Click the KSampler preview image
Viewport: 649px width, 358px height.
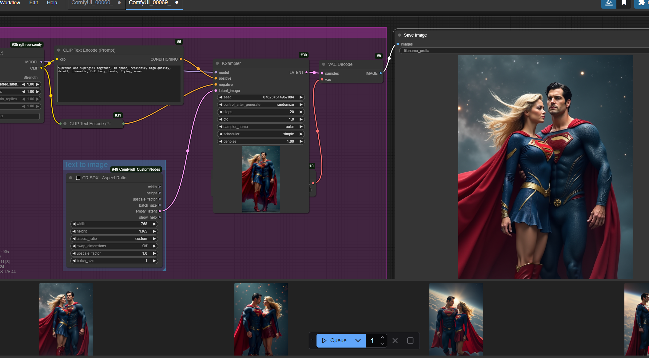click(261, 179)
